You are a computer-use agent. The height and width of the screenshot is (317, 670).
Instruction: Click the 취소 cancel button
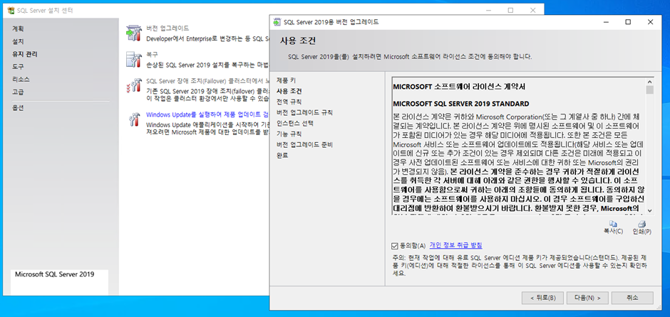coord(632,298)
